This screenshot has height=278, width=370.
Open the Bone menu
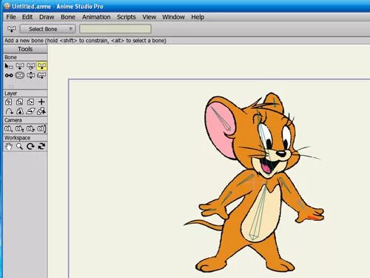[68, 17]
